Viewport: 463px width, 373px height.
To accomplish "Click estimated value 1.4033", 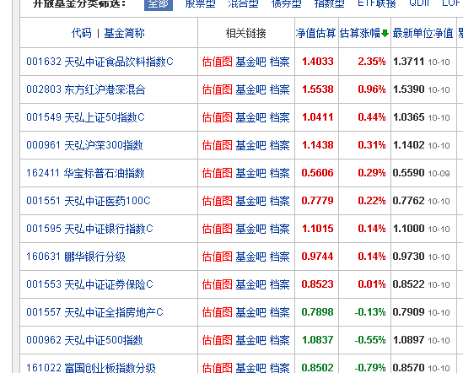I will [x=318, y=62].
